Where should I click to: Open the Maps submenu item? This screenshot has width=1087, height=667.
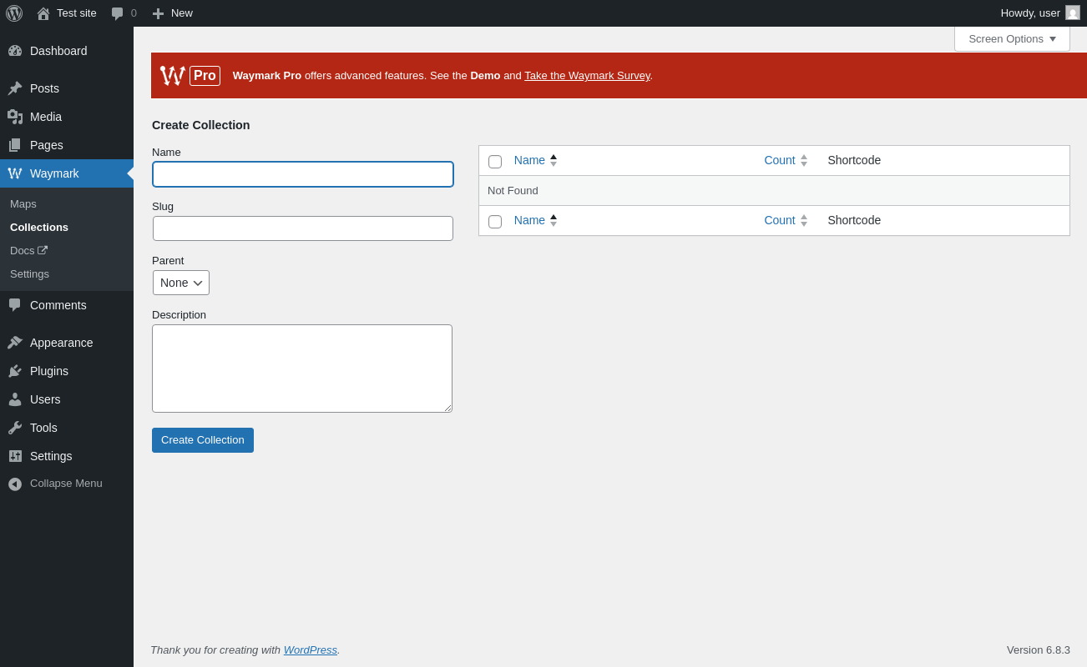[23, 203]
